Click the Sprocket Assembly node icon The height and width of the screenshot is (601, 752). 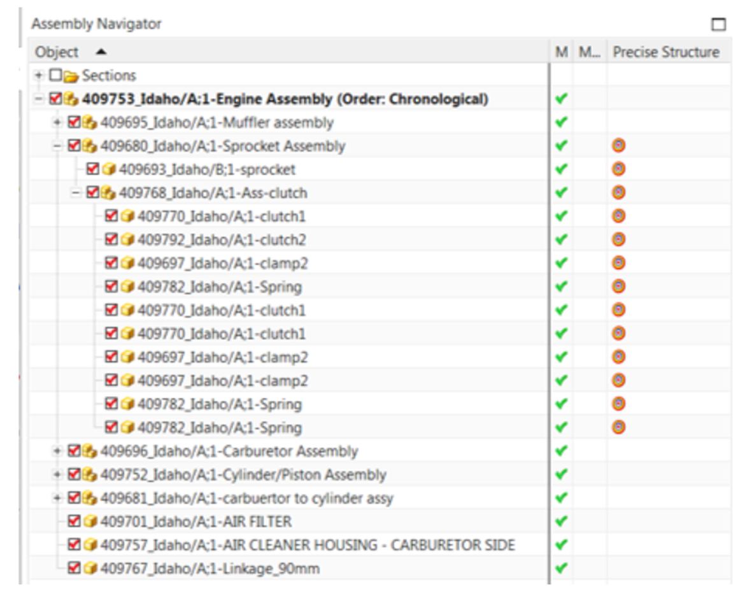click(89, 146)
